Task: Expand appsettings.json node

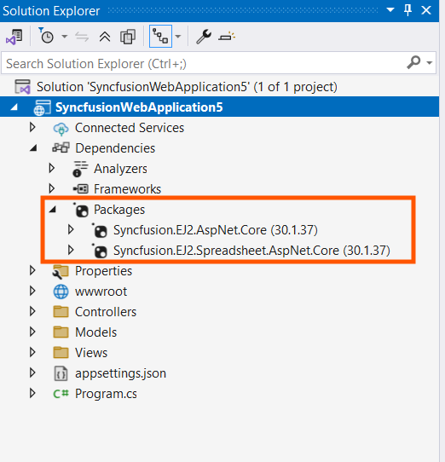Action: (x=32, y=372)
